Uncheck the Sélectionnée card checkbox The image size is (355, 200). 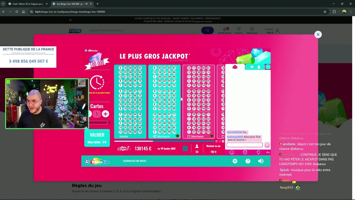[155, 136]
